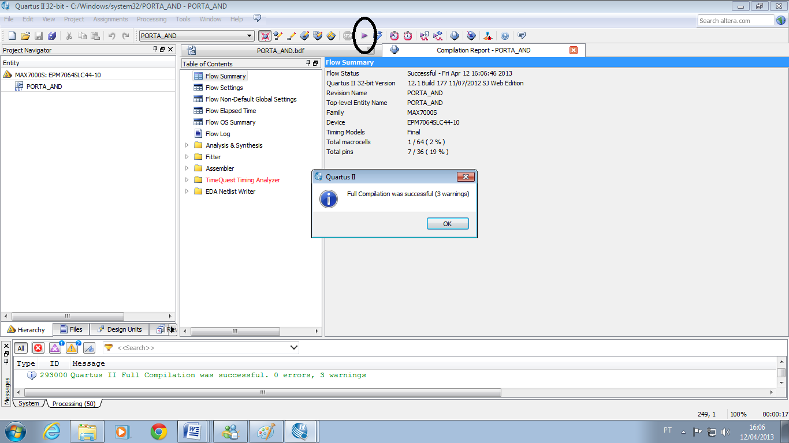The width and height of the screenshot is (789, 443).
Task: Select PORTA_AND entity in hierarchy
Action: [44, 87]
